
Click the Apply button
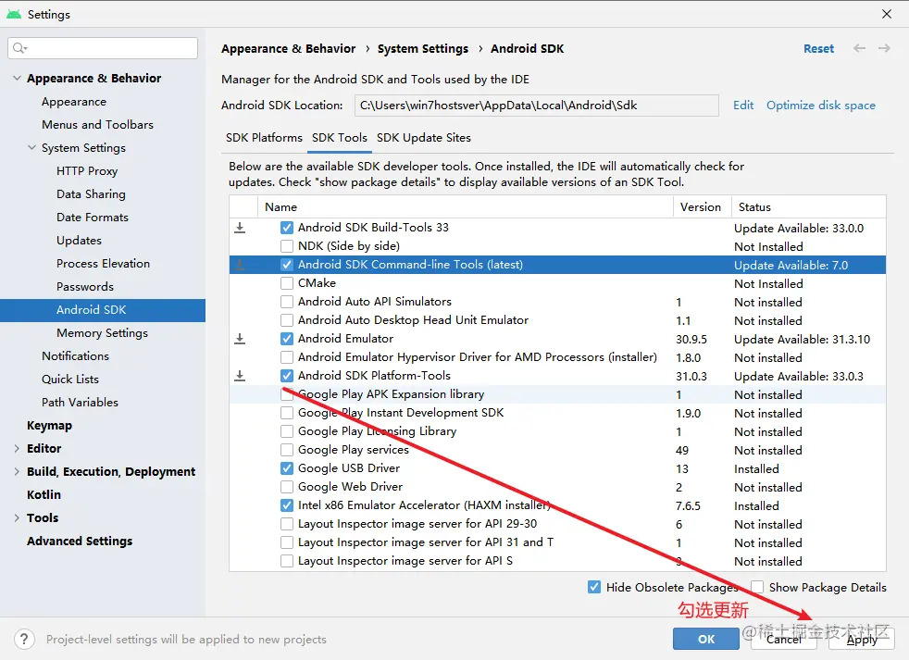point(862,639)
